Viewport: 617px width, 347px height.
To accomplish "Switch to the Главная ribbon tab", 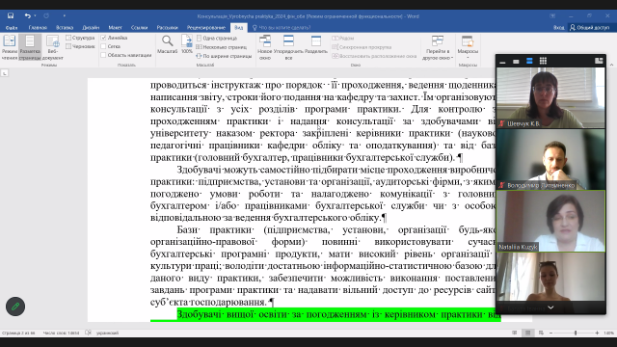I will coord(38,28).
